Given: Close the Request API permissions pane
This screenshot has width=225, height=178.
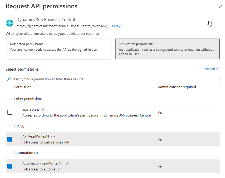Looking at the screenshot, I should coord(220,6).
